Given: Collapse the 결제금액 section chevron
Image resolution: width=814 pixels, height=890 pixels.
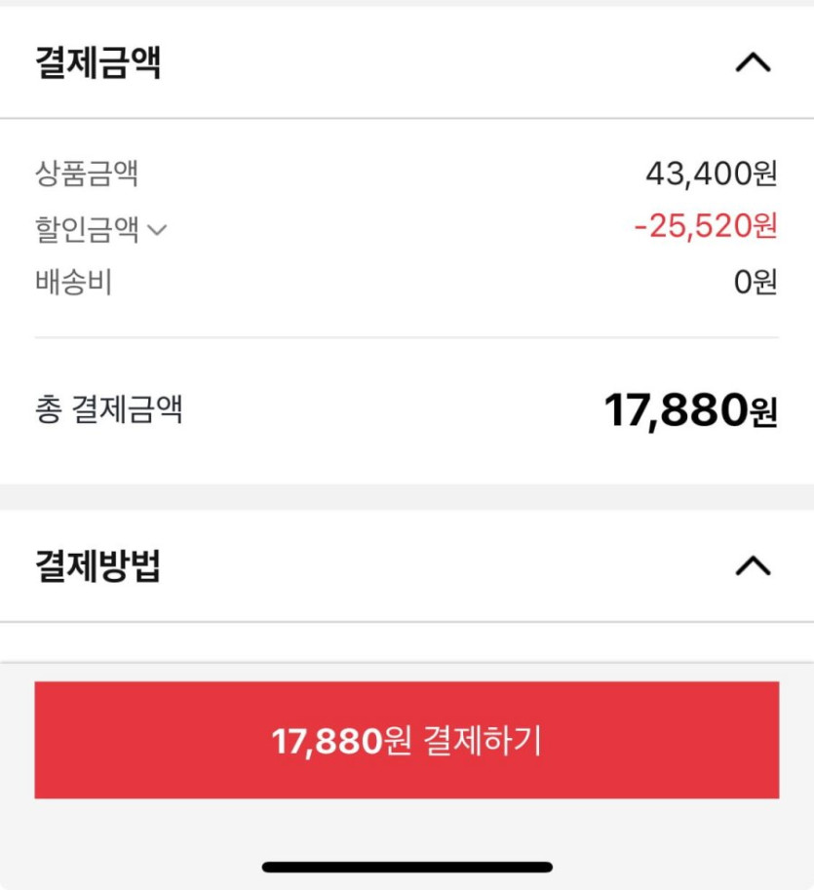Looking at the screenshot, I should (752, 63).
